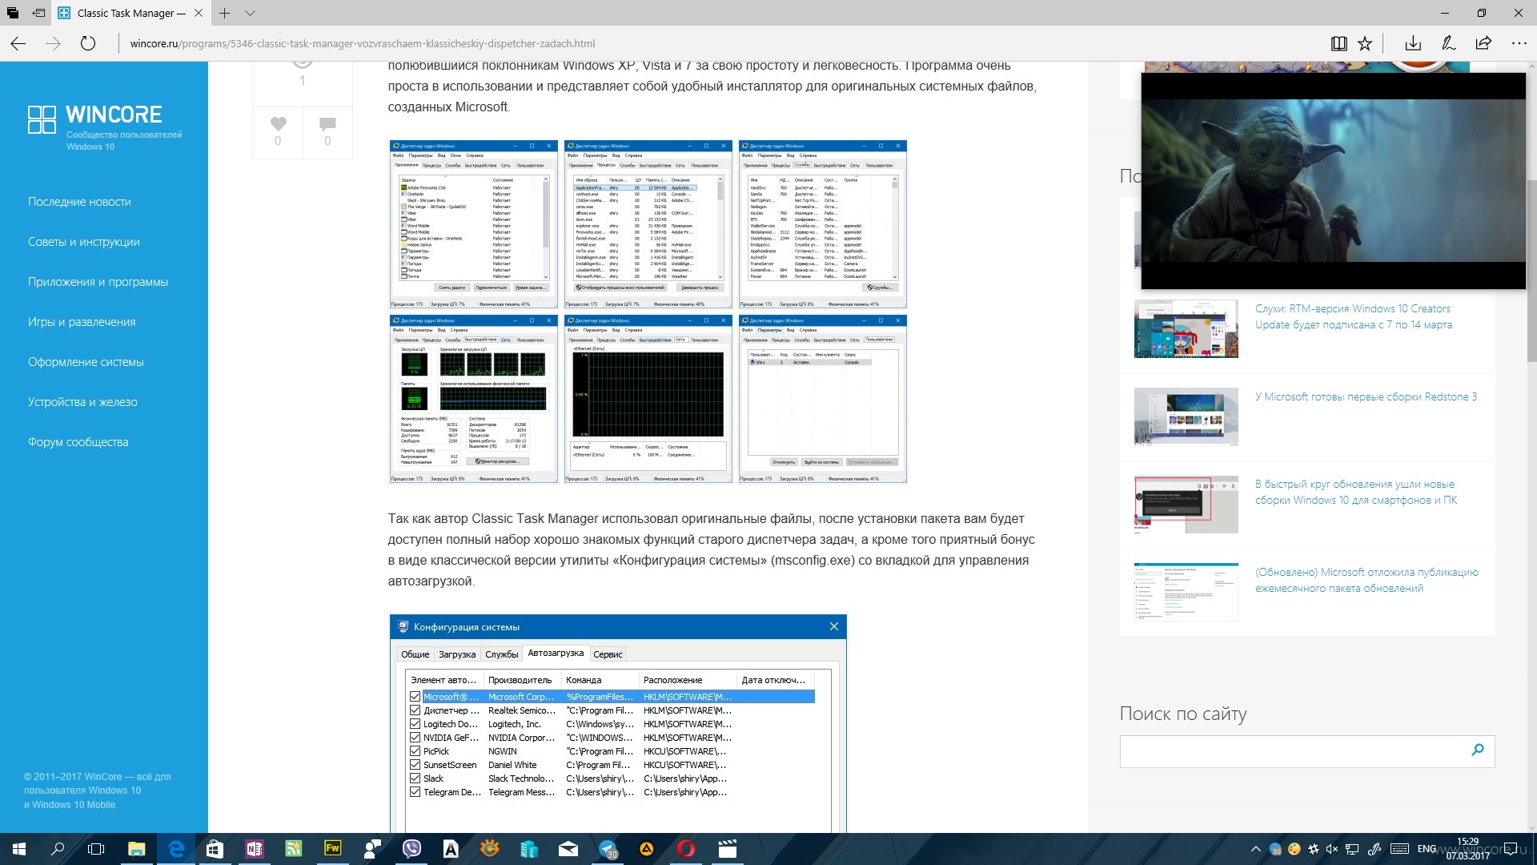Click the site search magnifier icon
Viewport: 1537px width, 865px height.
[1477, 750]
